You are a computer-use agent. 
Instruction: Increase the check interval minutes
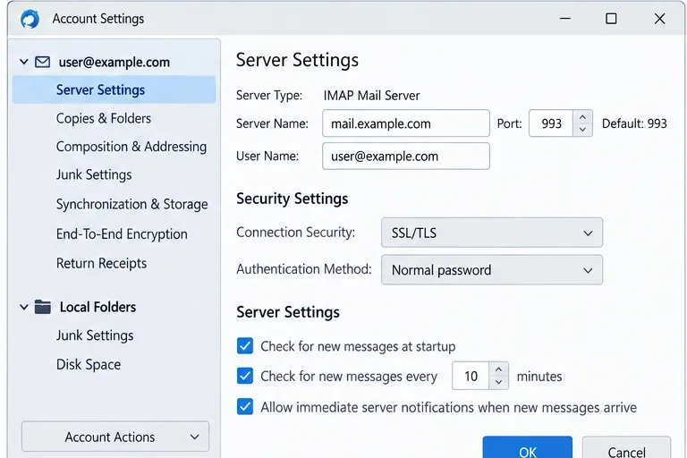pos(498,369)
